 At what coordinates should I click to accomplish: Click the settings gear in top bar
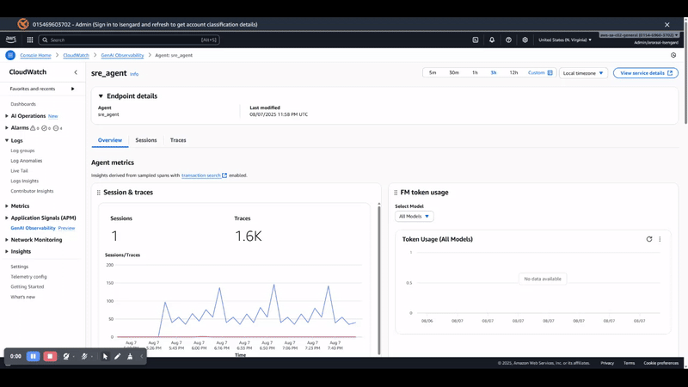coord(525,40)
